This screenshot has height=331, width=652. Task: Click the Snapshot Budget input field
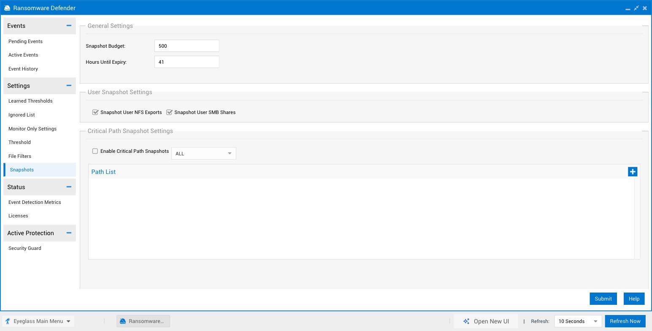click(x=187, y=46)
